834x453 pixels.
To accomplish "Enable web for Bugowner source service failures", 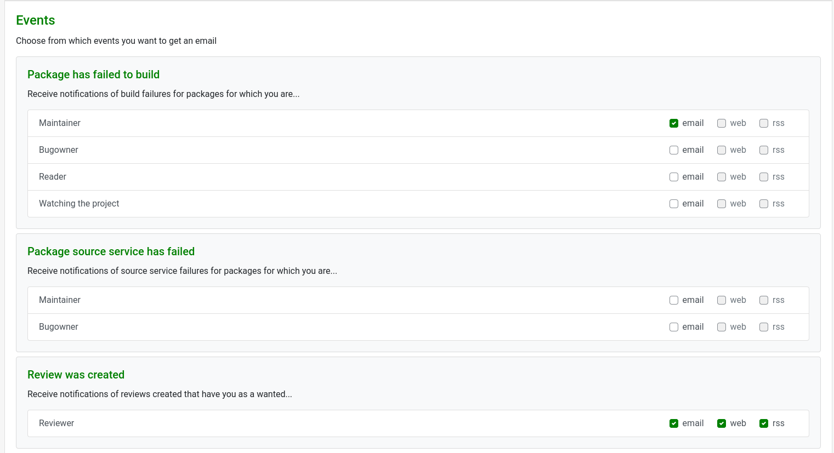I will [722, 326].
